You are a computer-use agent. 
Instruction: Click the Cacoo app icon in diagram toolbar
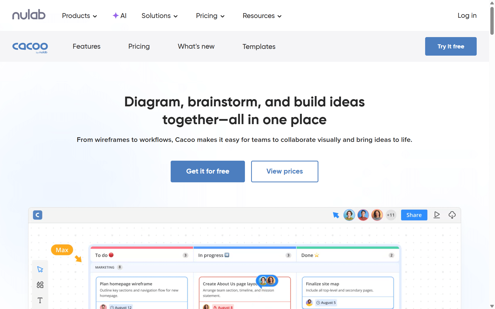point(38,215)
